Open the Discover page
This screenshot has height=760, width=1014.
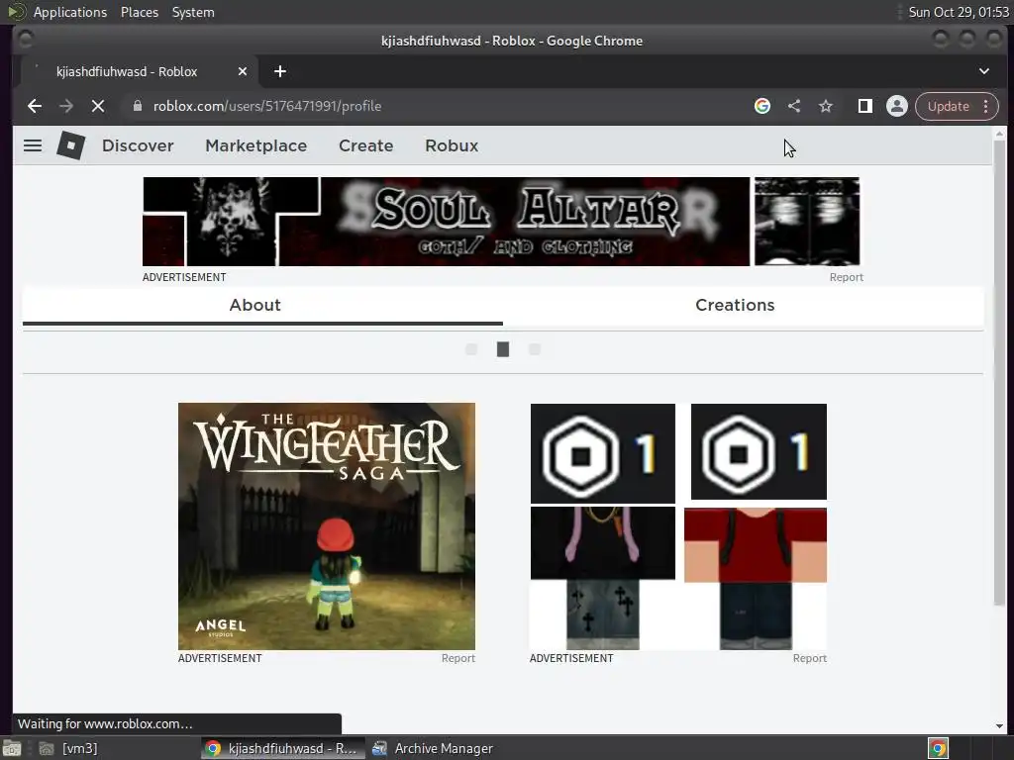138,145
